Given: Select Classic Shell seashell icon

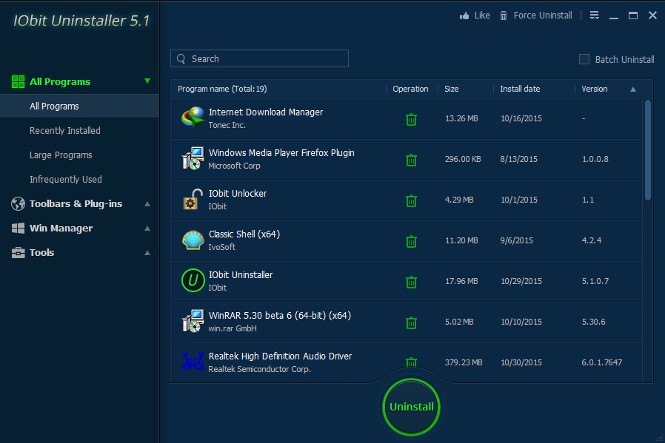Looking at the screenshot, I should tap(193, 240).
